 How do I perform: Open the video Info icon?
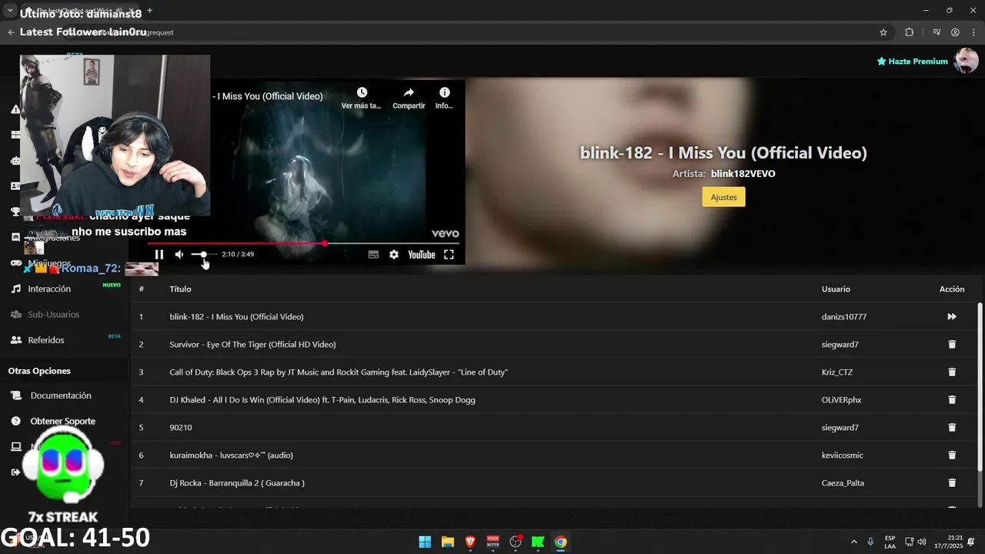[444, 92]
